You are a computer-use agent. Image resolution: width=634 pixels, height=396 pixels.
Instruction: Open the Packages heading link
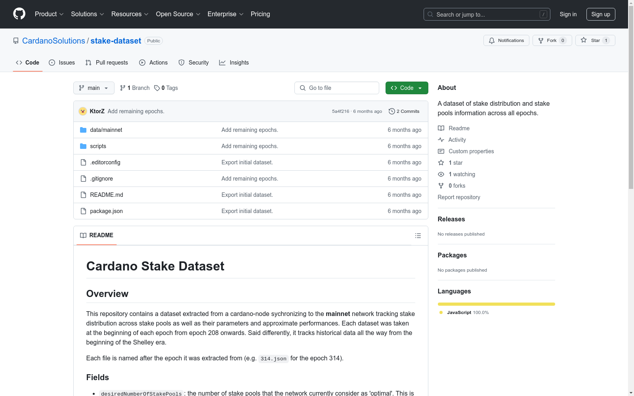coord(452,255)
